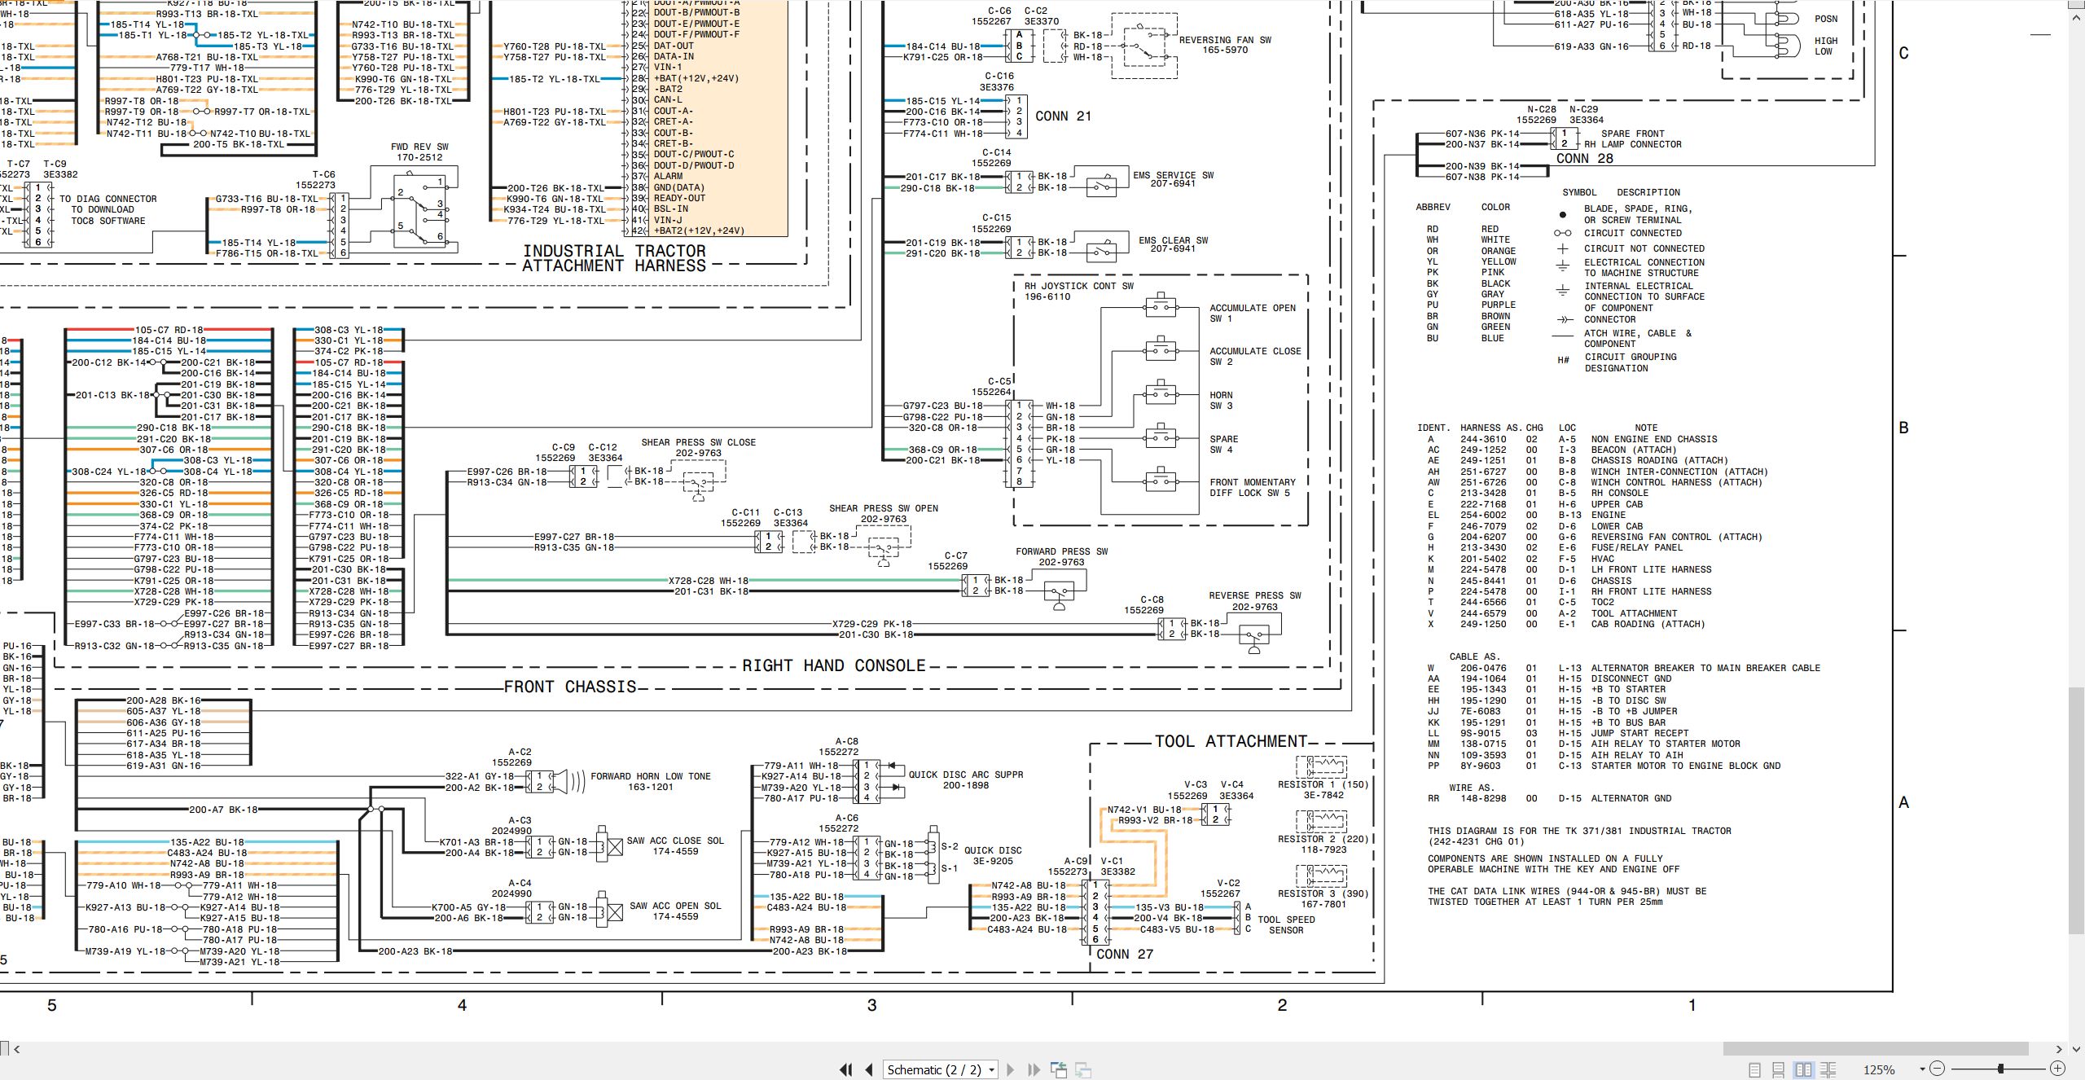Click the TOOL ATTACHMENT heading
This screenshot has height=1080, width=2085.
coord(1231,741)
